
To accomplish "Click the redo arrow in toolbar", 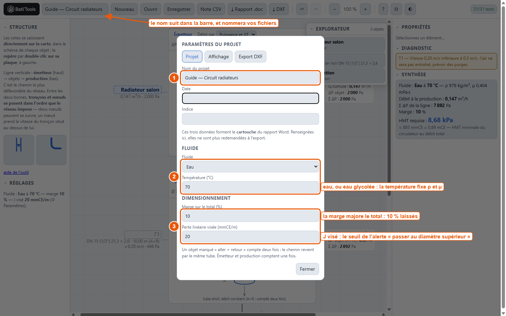I will [316, 9].
